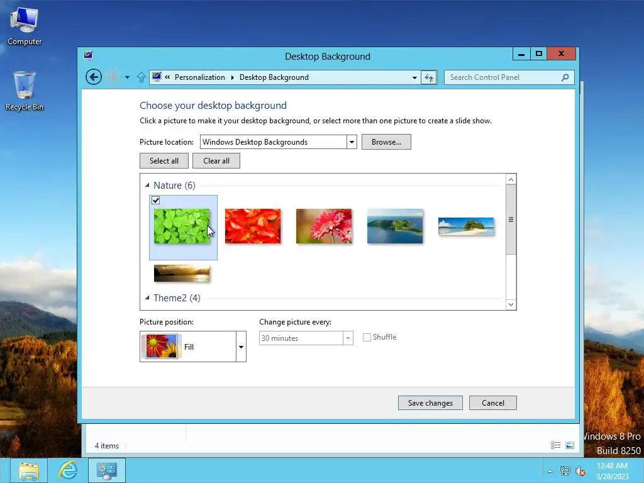Click the muted volume tray icon
The image size is (644, 483).
pyautogui.click(x=580, y=471)
